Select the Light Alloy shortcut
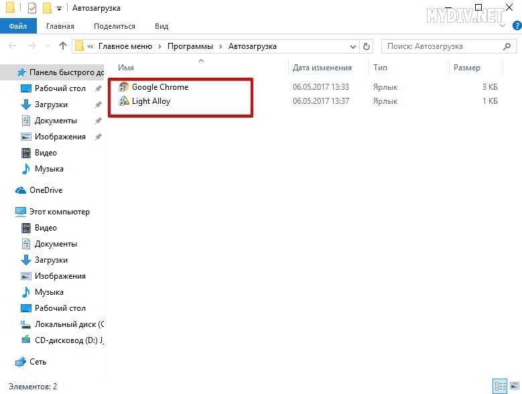 tap(151, 101)
